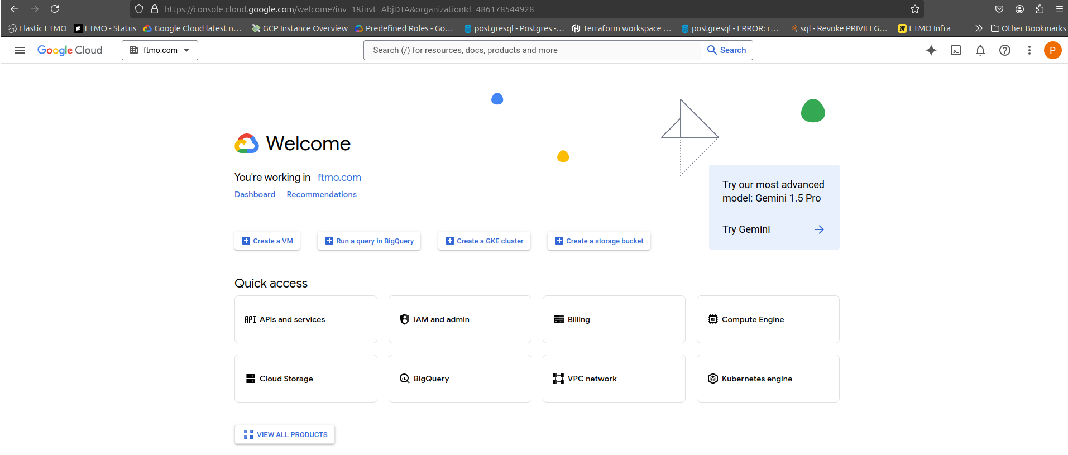Expand the ftmo.com project picker dropdown

[160, 50]
